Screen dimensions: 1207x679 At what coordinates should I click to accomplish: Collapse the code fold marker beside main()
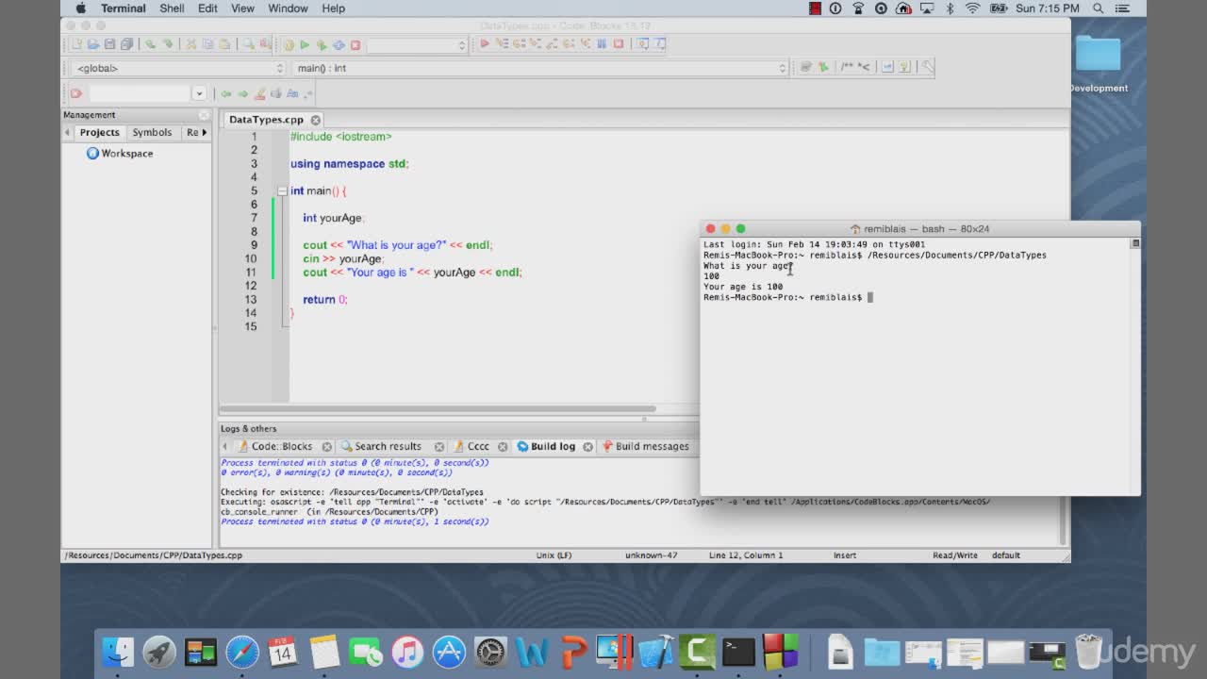click(x=282, y=190)
